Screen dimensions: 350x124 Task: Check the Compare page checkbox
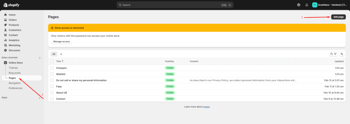click(52, 68)
